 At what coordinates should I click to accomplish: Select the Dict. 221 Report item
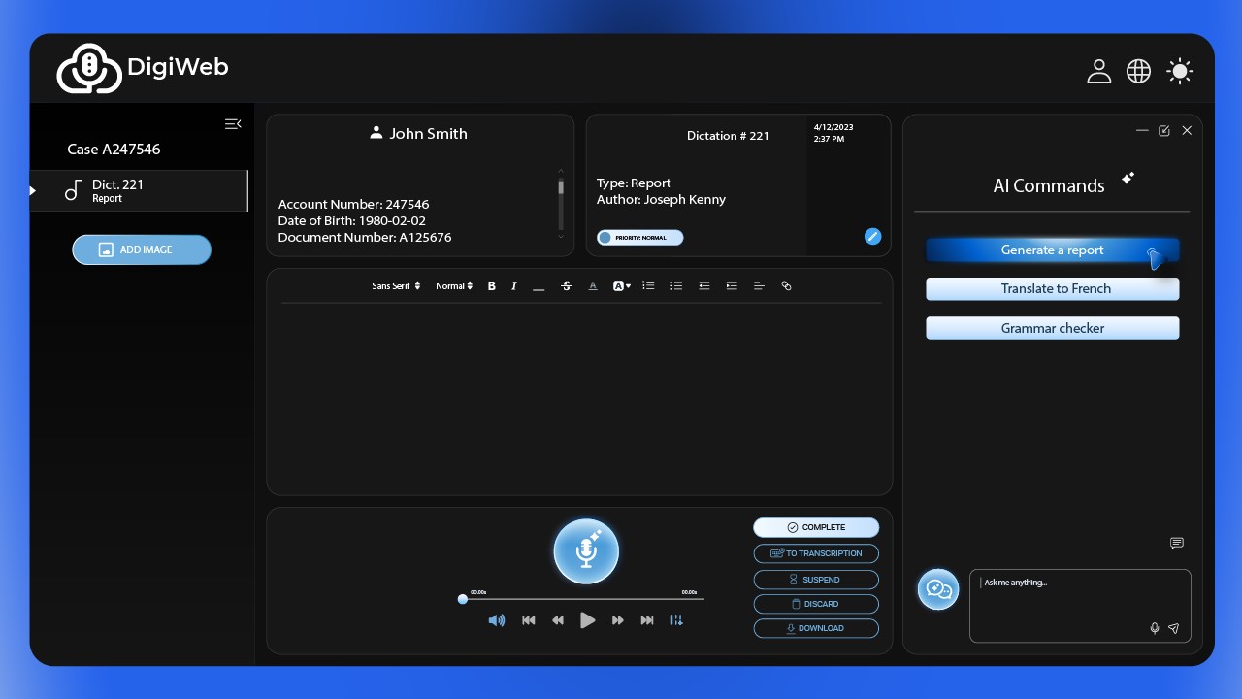point(139,190)
